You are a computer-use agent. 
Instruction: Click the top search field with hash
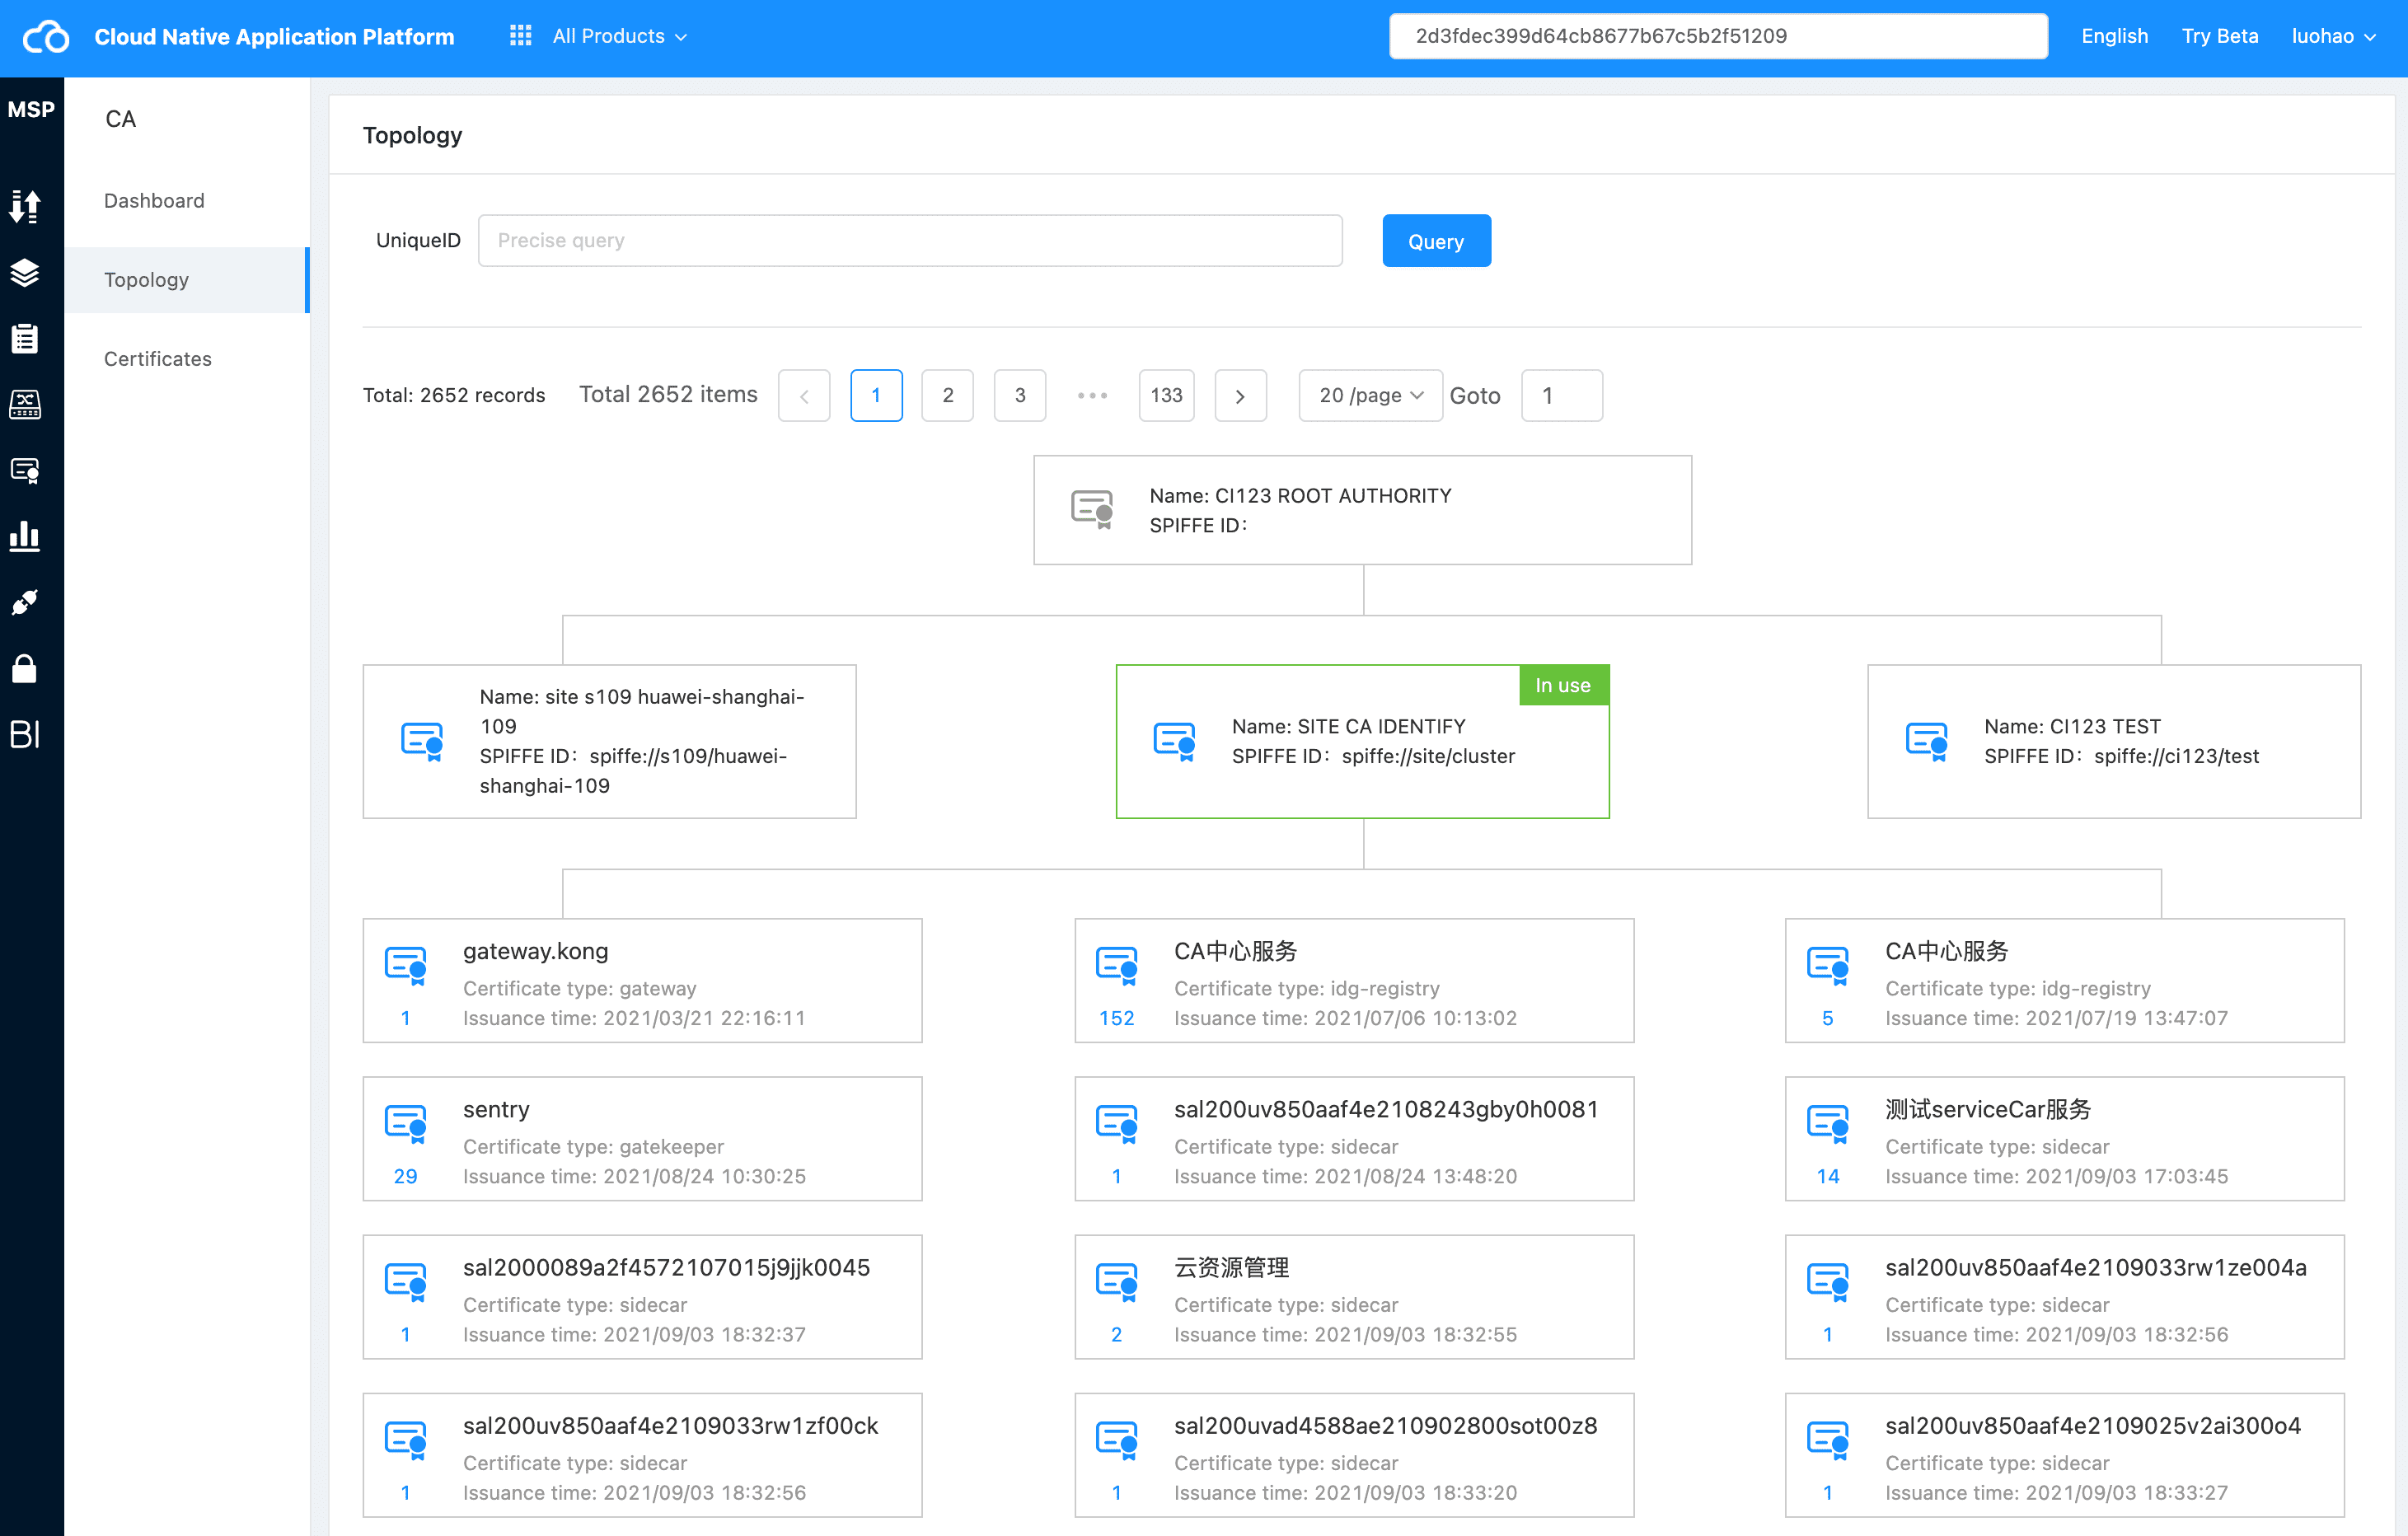pos(1717,36)
